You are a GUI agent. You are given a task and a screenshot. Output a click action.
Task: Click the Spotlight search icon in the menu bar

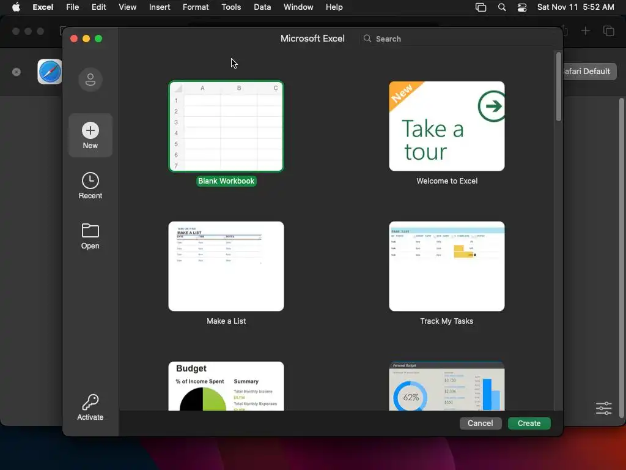click(x=502, y=7)
